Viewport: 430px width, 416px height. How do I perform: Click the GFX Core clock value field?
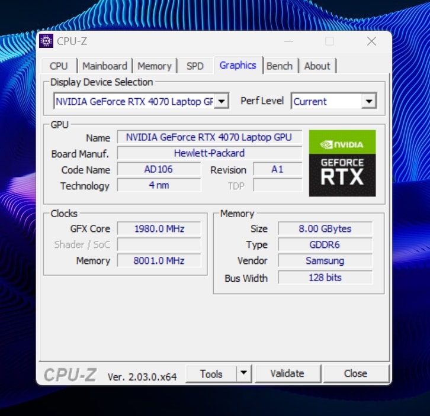159,228
